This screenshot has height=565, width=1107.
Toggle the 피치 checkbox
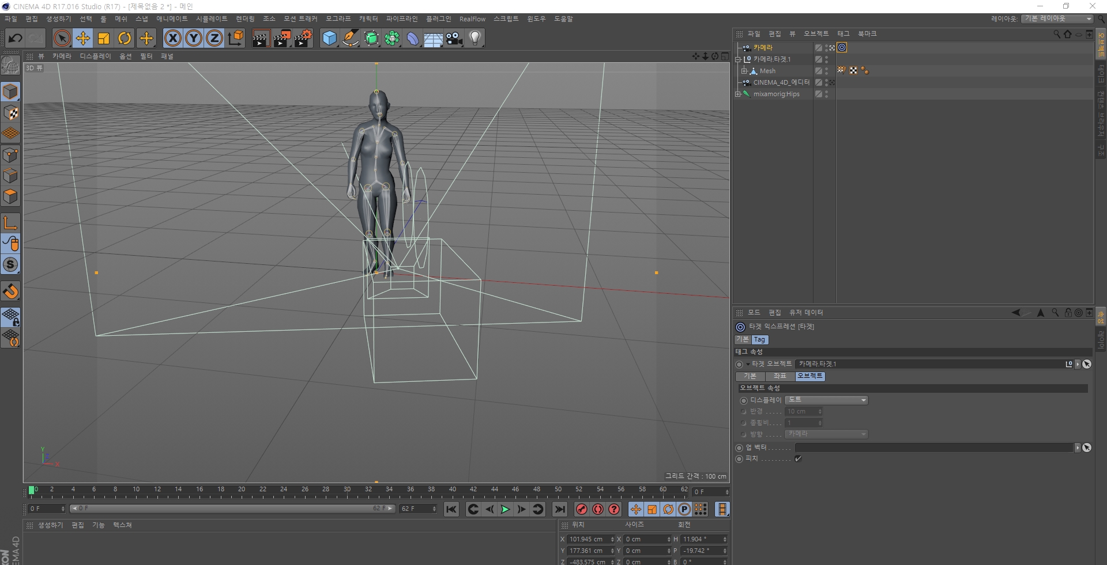tap(798, 459)
